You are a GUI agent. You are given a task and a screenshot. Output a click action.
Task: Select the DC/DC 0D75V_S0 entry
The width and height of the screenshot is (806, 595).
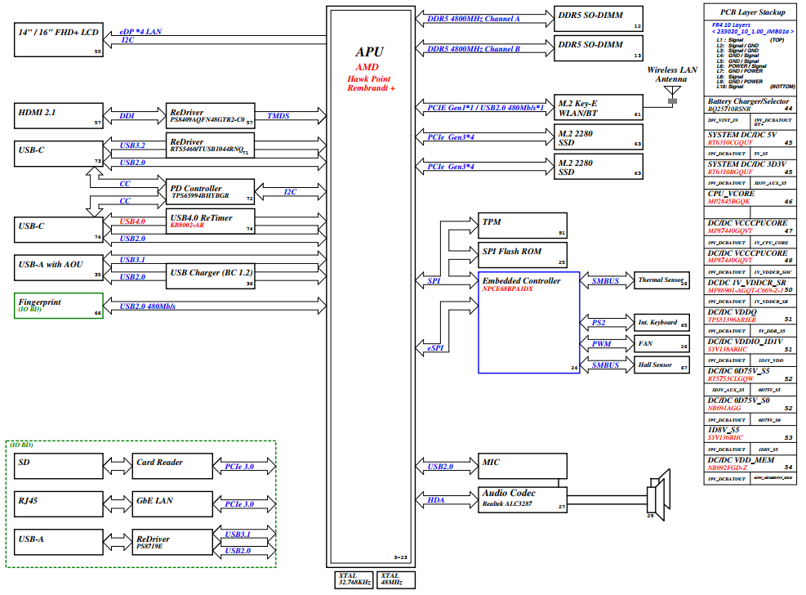pyautogui.click(x=750, y=405)
